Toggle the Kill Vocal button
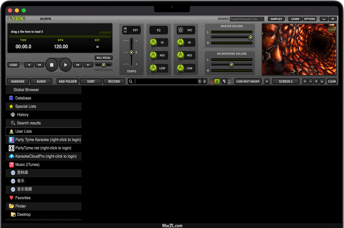Image resolution: width=344 pixels, height=228 pixels. [104, 58]
